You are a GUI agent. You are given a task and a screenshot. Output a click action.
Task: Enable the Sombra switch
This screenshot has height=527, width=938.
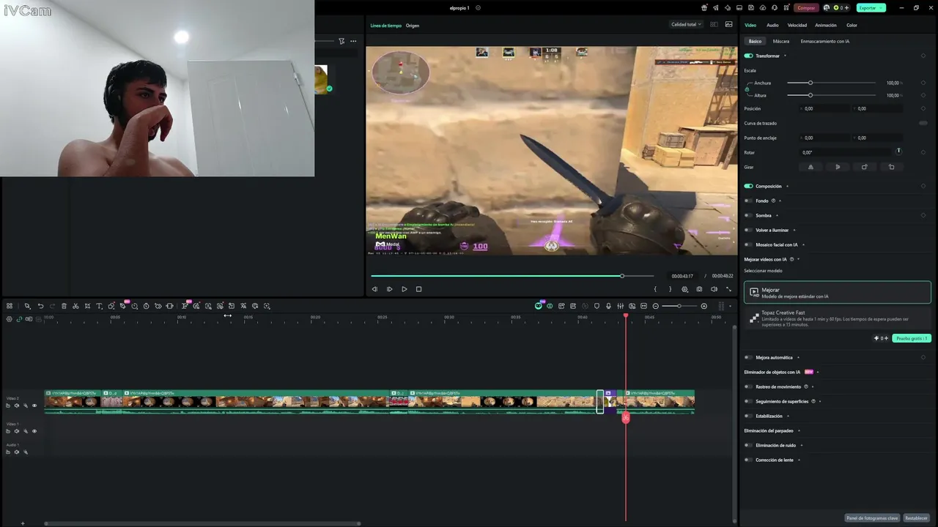coord(748,215)
